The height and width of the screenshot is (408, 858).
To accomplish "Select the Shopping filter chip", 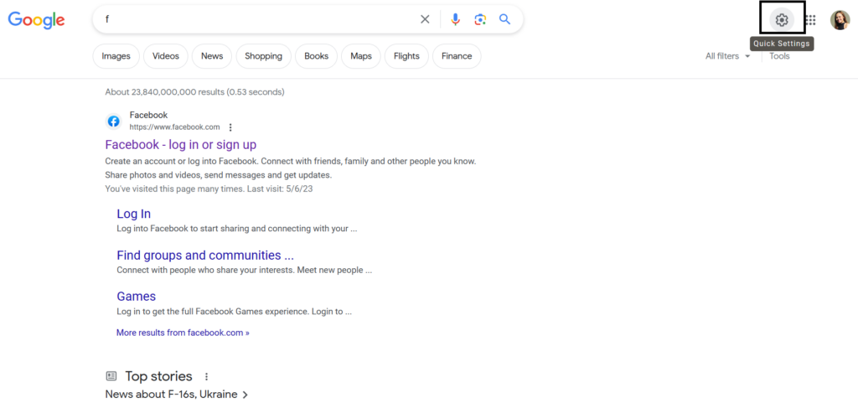I will point(264,56).
